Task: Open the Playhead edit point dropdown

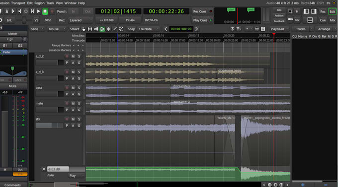Action: pyautogui.click(x=279, y=29)
